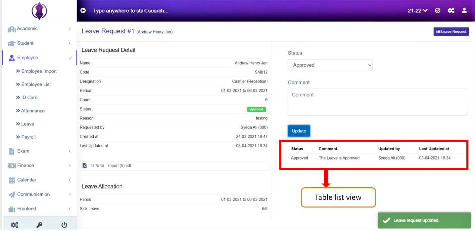Click the Updated by column header
475x231 pixels.
pyautogui.click(x=389, y=149)
